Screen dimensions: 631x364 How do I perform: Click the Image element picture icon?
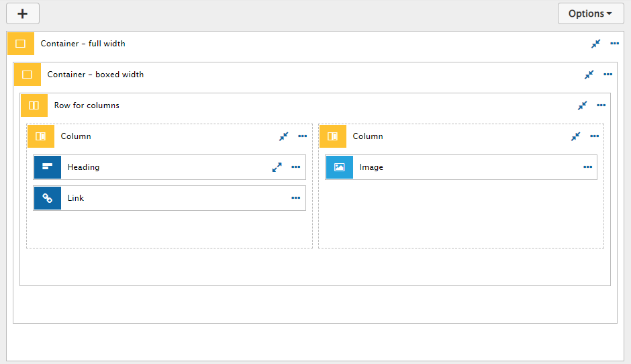pyautogui.click(x=339, y=167)
